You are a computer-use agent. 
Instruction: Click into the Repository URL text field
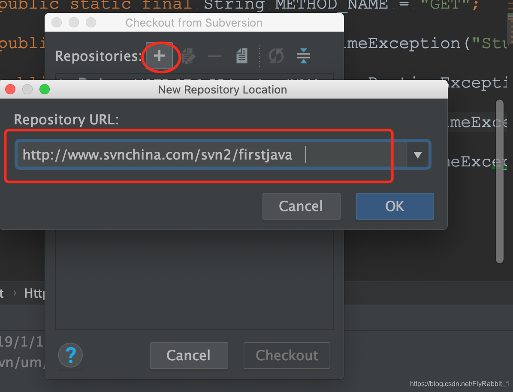point(212,155)
